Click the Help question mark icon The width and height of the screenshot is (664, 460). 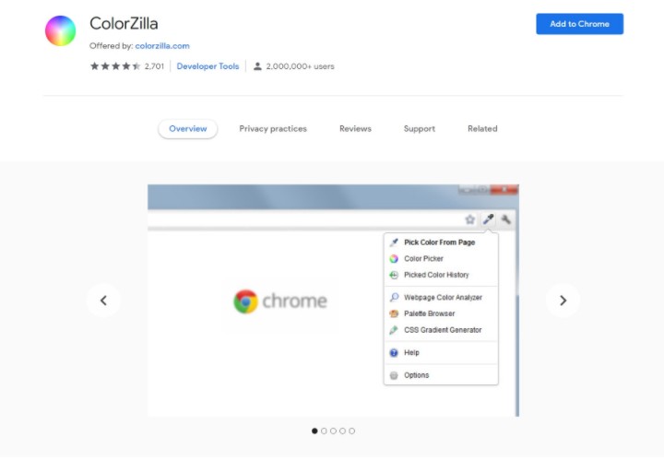coord(394,353)
